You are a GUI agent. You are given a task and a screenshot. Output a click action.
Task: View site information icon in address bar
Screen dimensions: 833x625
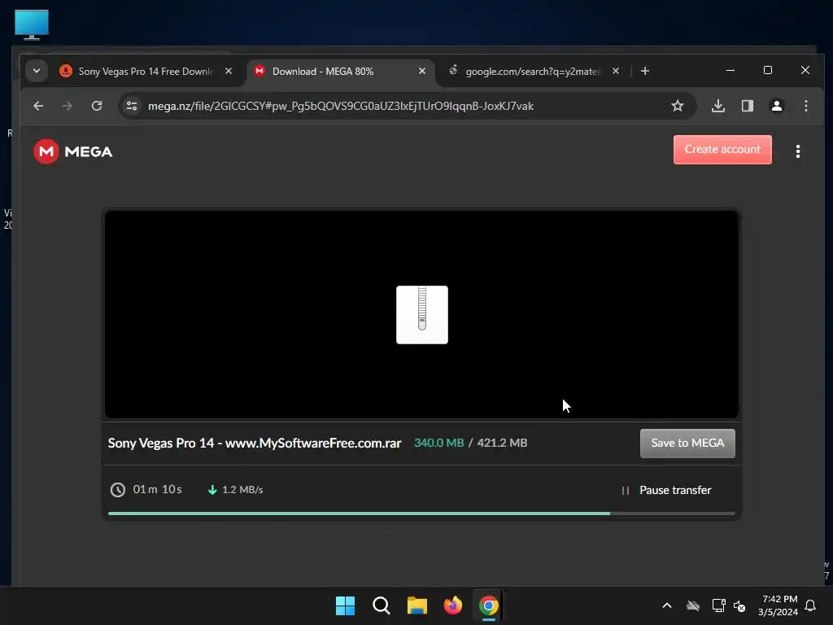(132, 106)
